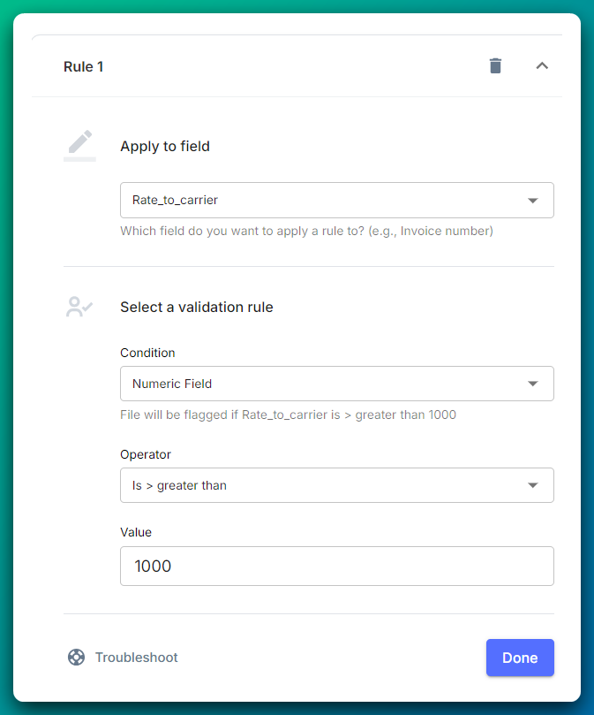Viewport: 594px width, 715px height.
Task: Open the Operator dropdown showing Is greater than
Action: coord(337,485)
